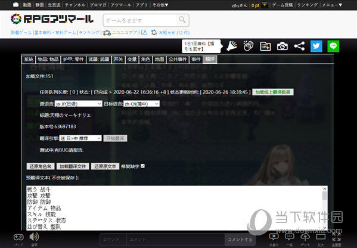This screenshot has height=248, width=357.
Task: Switch to the 角色 tab
Action: click(145, 60)
